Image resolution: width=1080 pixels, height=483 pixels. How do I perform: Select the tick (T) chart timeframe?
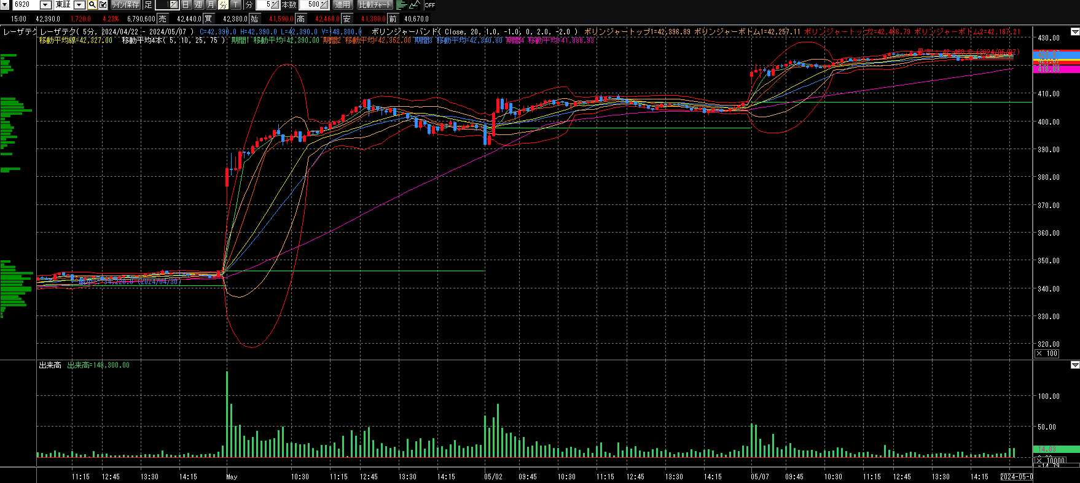(x=236, y=5)
